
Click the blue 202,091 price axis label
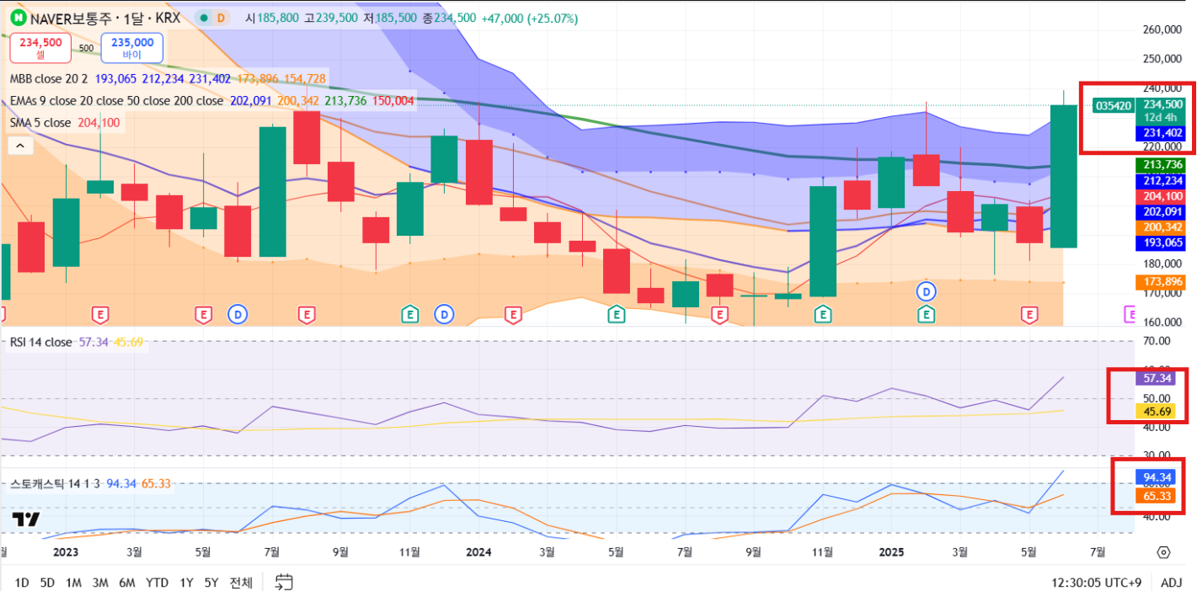(1161, 211)
